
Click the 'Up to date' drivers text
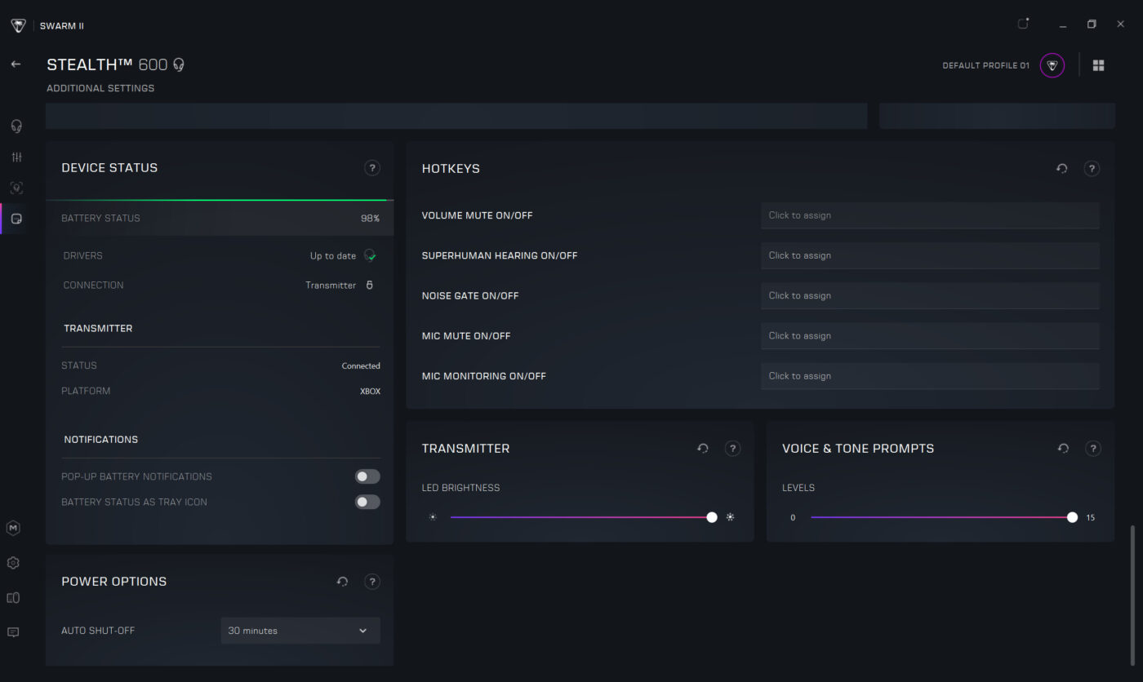point(333,256)
